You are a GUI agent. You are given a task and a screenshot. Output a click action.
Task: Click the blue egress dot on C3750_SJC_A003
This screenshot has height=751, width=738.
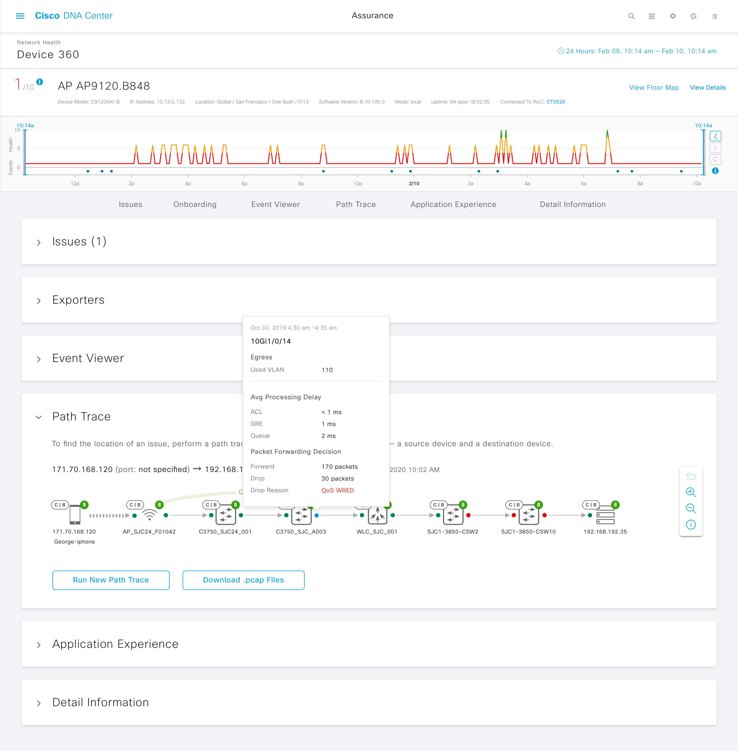pos(317,515)
